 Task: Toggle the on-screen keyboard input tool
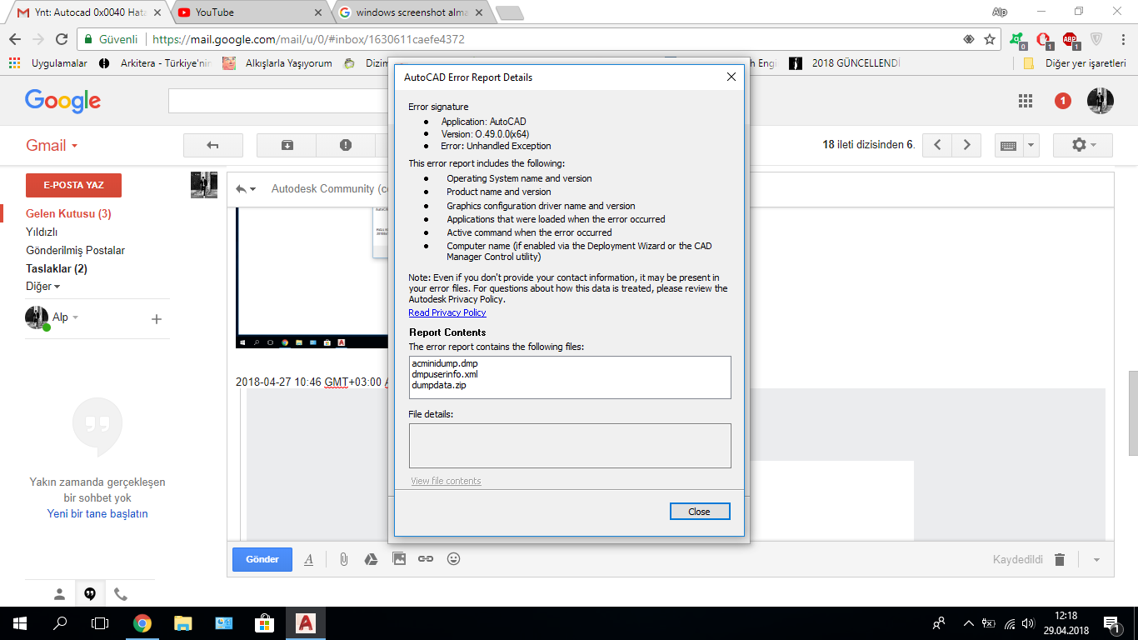click(x=1008, y=145)
